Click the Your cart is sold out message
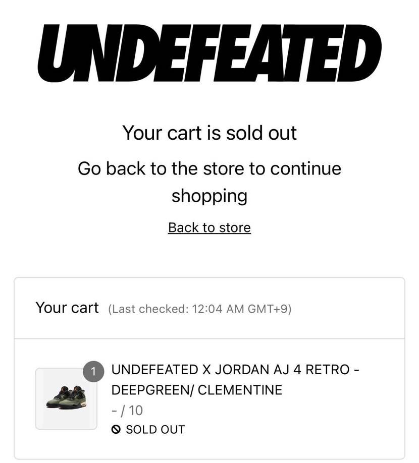Screen dimensions: 419x463 210,133
